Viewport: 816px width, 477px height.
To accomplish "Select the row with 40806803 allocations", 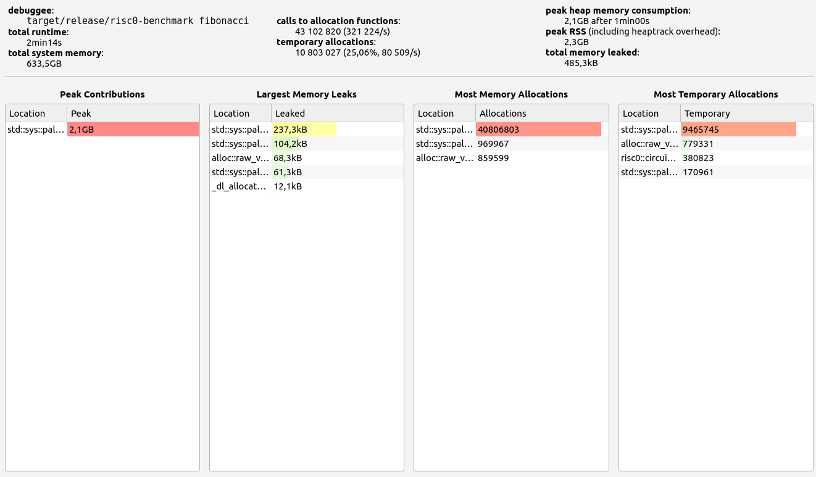I will pyautogui.click(x=510, y=130).
